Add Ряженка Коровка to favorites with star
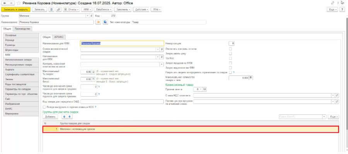Image resolution: width=348 pixels, height=154 pixels. [x=19, y=3]
